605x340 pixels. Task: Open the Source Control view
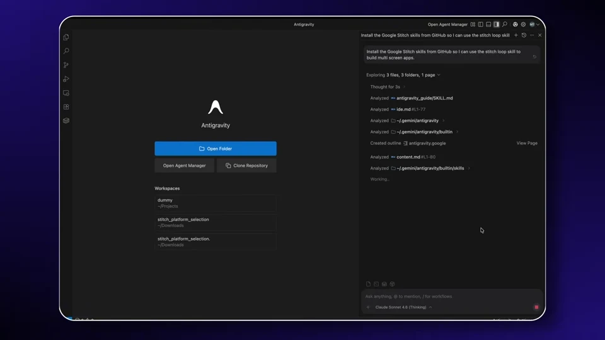pyautogui.click(x=66, y=65)
